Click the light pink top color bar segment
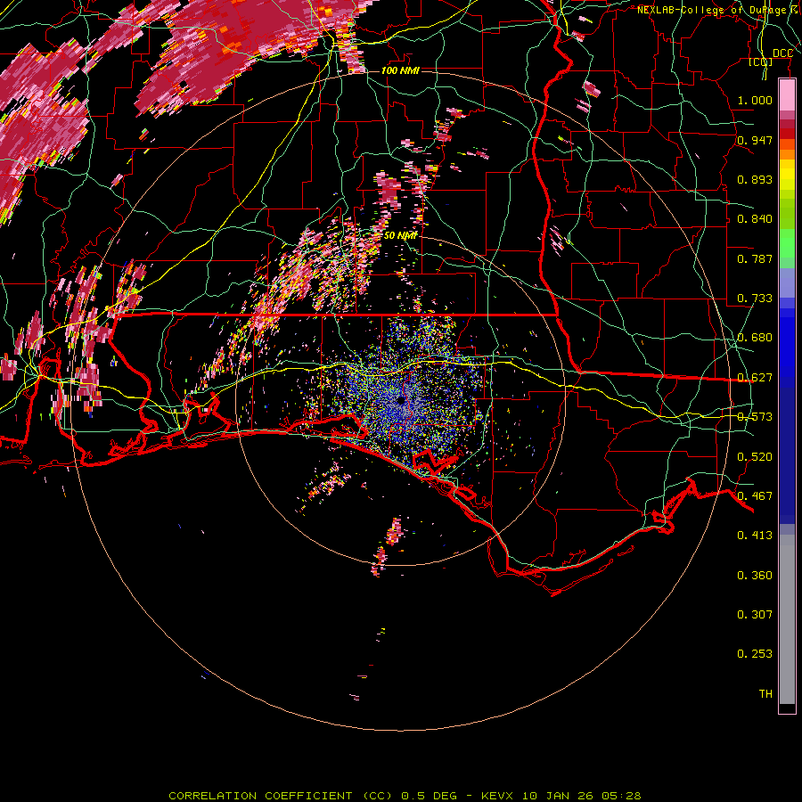Viewport: 802px width, 802px height. pyautogui.click(x=787, y=95)
